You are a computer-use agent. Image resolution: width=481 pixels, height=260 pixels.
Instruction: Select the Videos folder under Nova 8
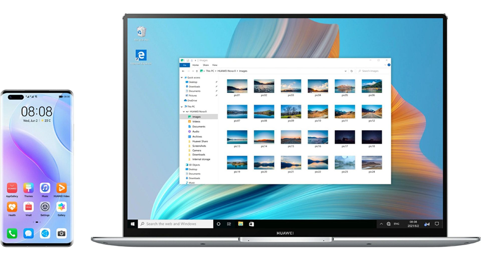coord(194,121)
